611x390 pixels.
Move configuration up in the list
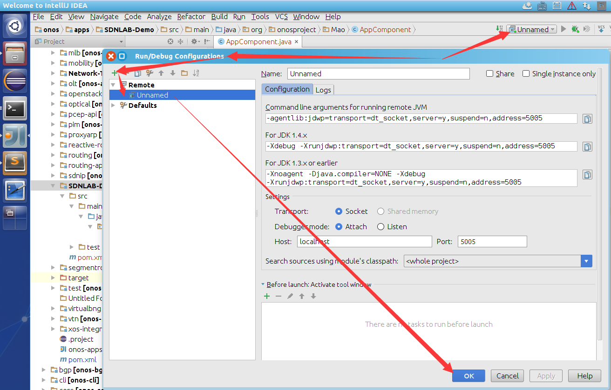click(x=161, y=73)
